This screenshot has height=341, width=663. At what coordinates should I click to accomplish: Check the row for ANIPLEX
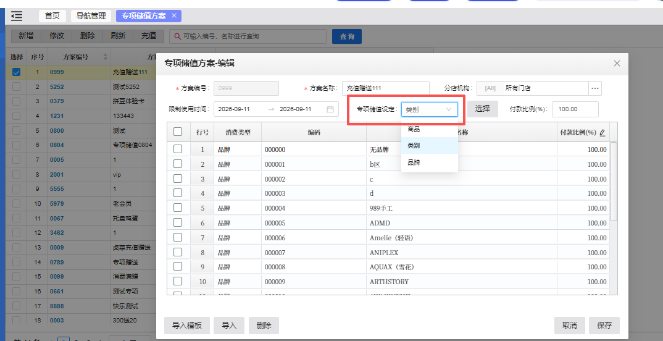click(x=178, y=252)
